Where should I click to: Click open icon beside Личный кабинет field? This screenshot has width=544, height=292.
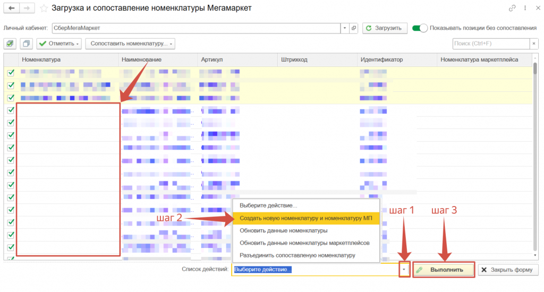point(354,28)
